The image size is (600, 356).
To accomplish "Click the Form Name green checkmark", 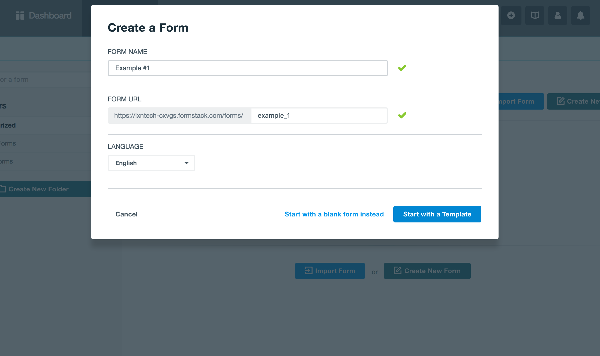I will (x=402, y=68).
